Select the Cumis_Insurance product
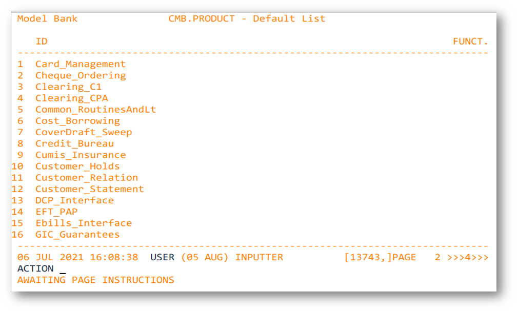This screenshot has height=313, width=518. click(80, 155)
